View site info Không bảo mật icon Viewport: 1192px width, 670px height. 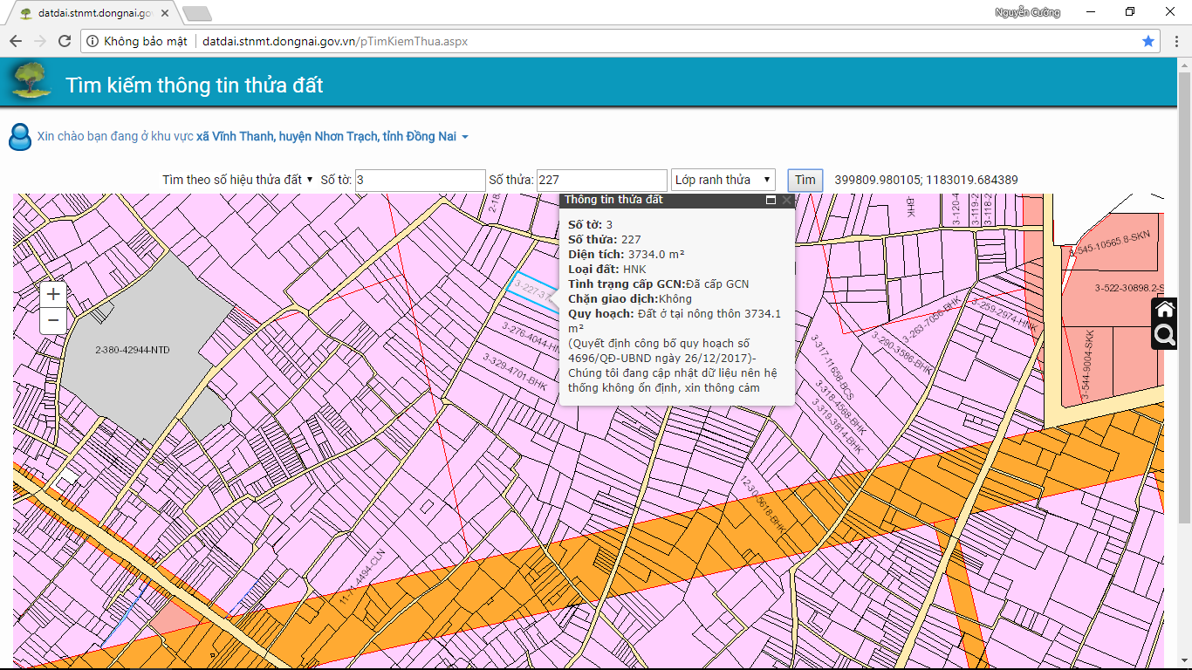click(92, 41)
